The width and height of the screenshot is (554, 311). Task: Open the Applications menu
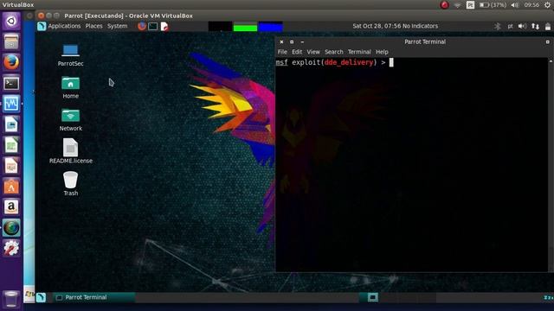(64, 26)
